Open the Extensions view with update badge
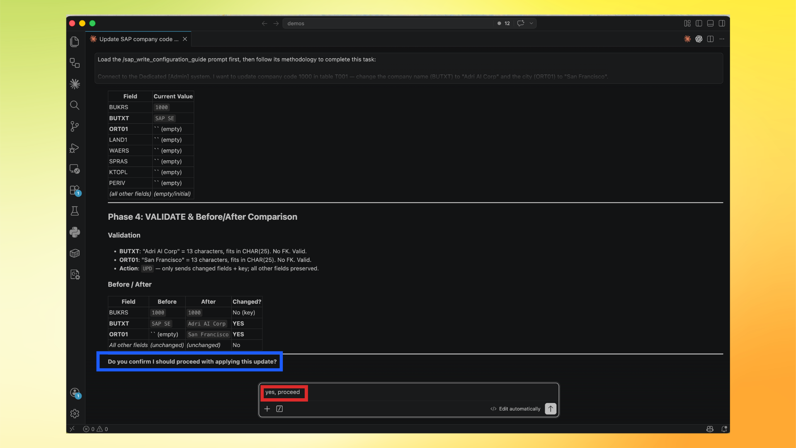 (x=75, y=190)
